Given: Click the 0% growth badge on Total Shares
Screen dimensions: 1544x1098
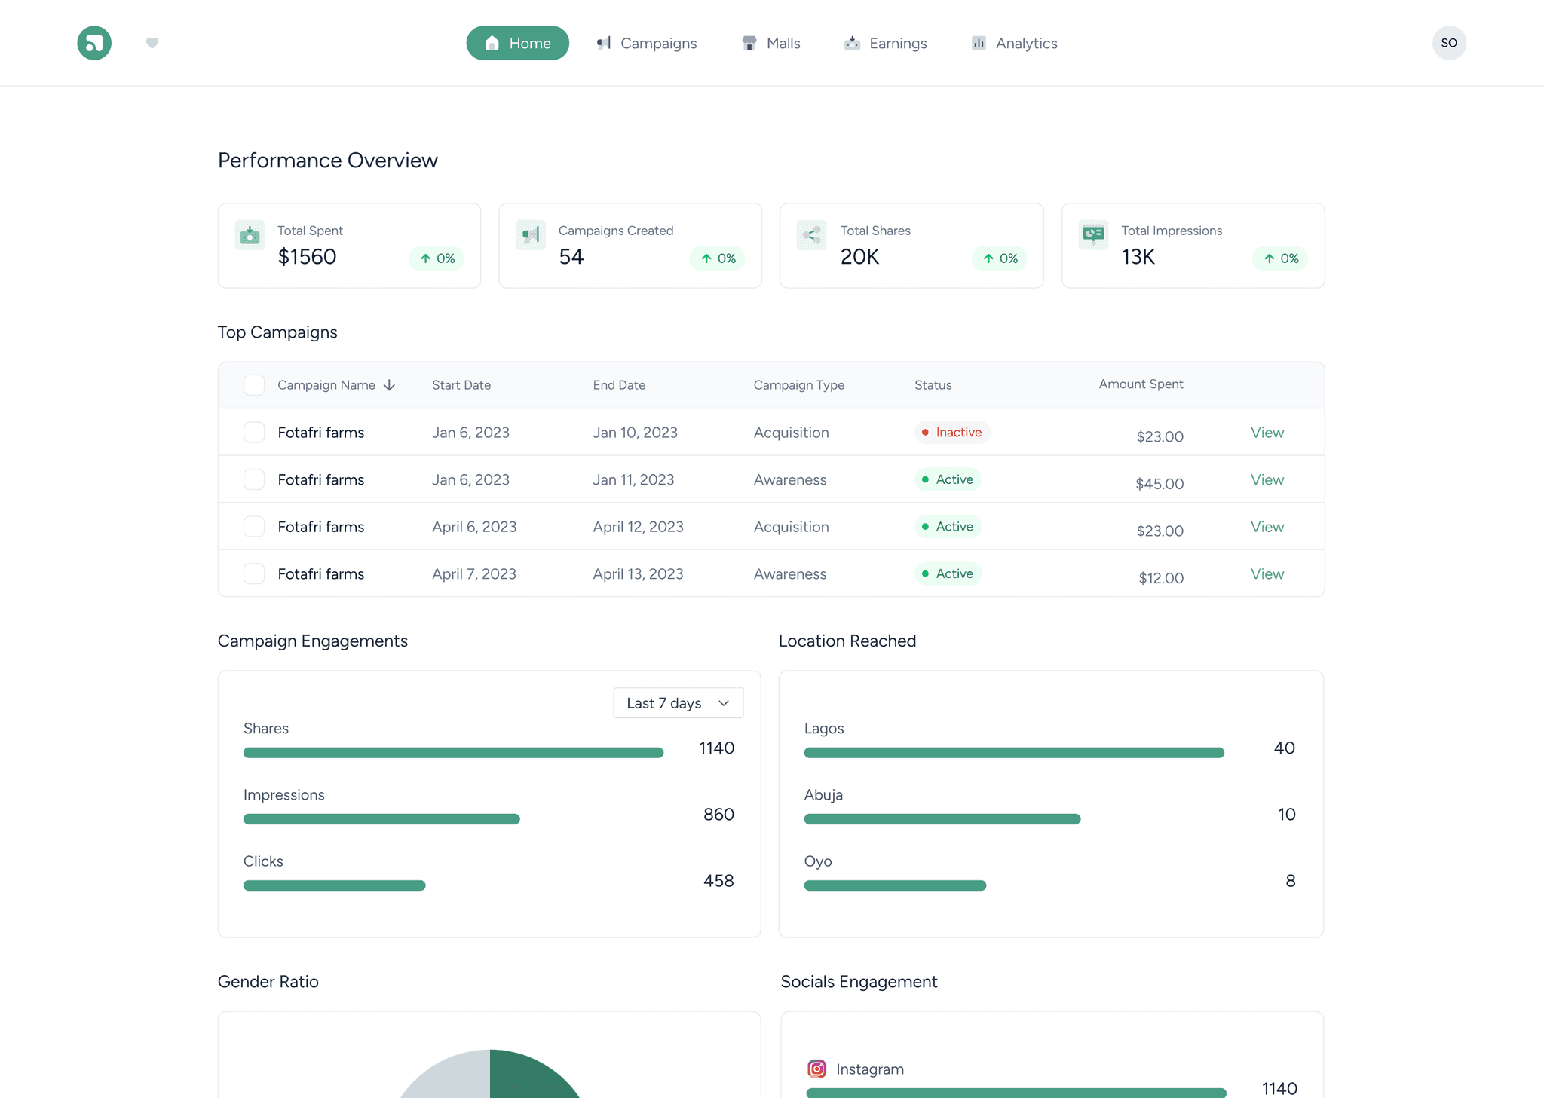Looking at the screenshot, I should [999, 258].
